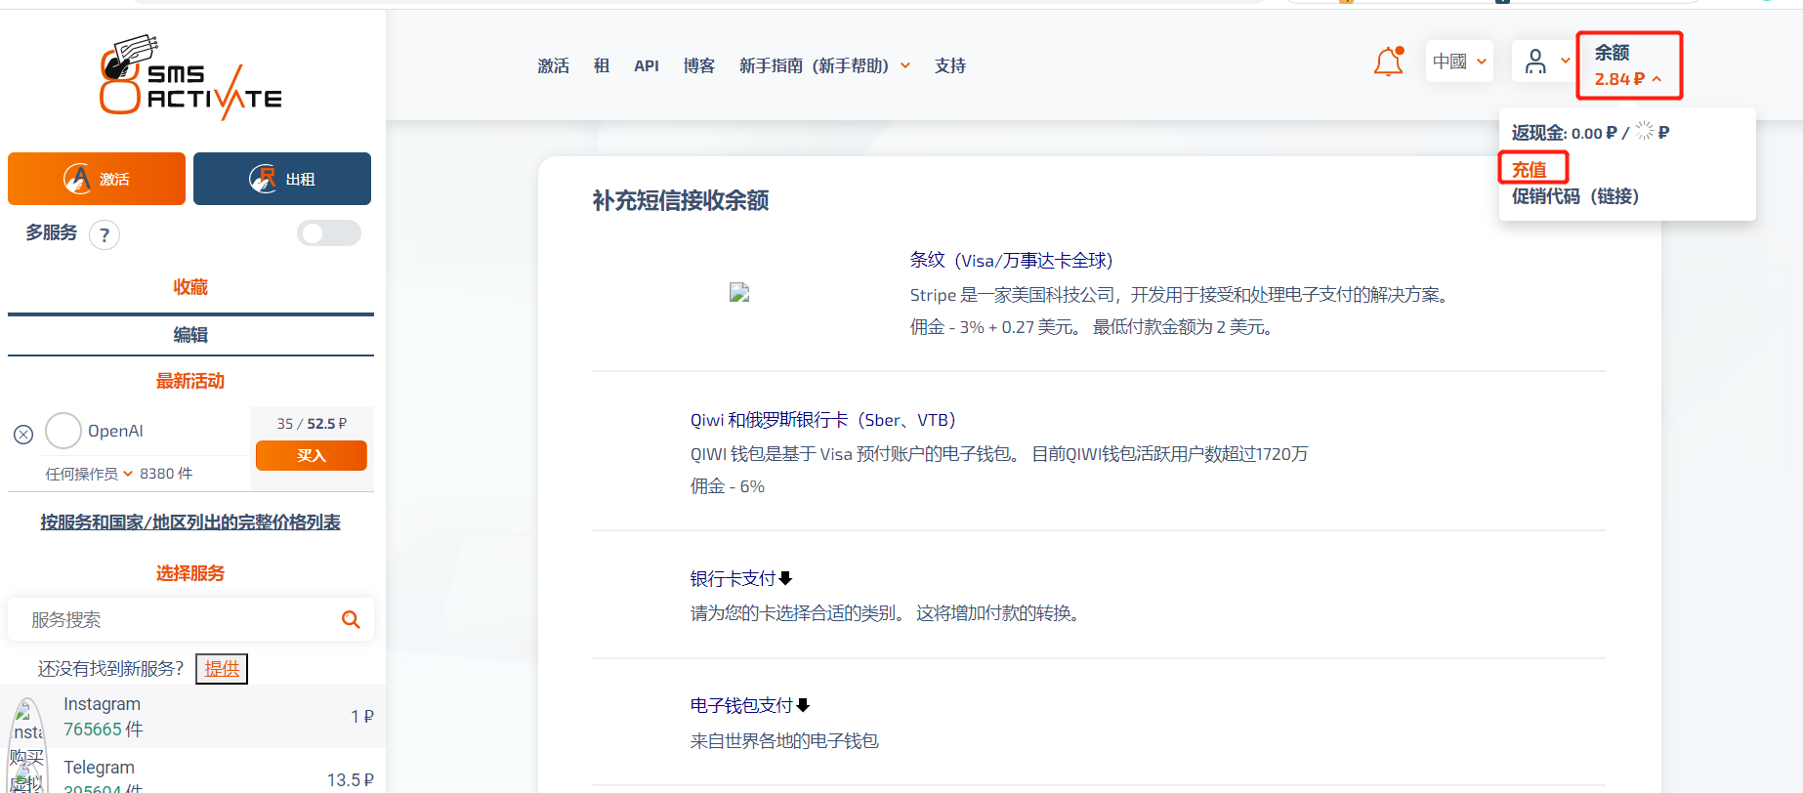Expand the 新手指南 menu

824,65
